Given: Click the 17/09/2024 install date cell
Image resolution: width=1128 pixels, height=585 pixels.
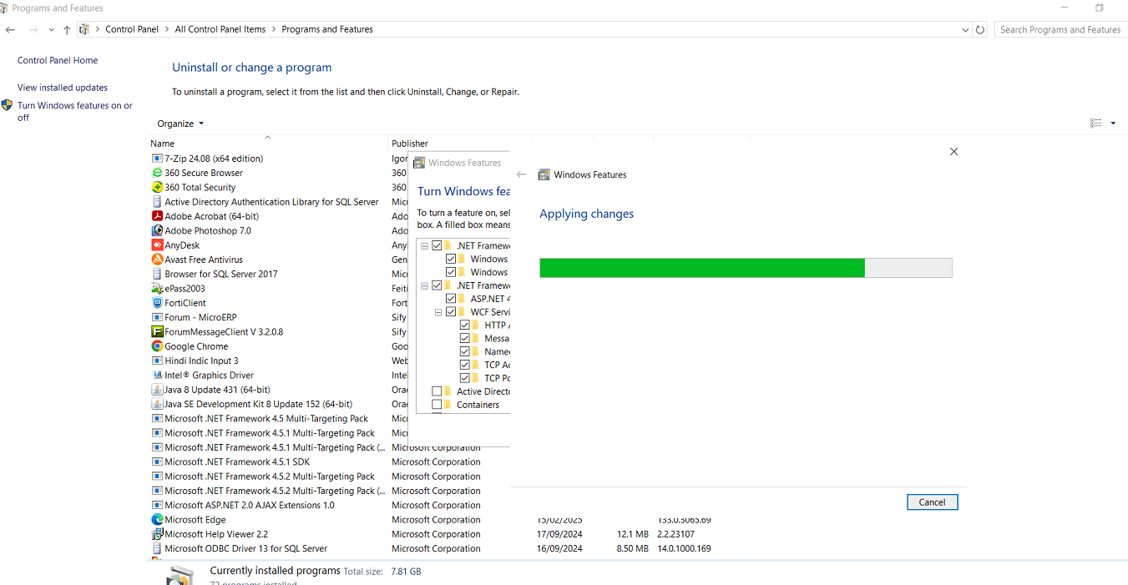Looking at the screenshot, I should point(559,534).
